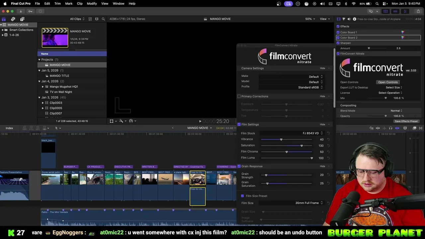Open the Transitions browser icon
Screen dimensions: 425x239
click(x=421, y=128)
